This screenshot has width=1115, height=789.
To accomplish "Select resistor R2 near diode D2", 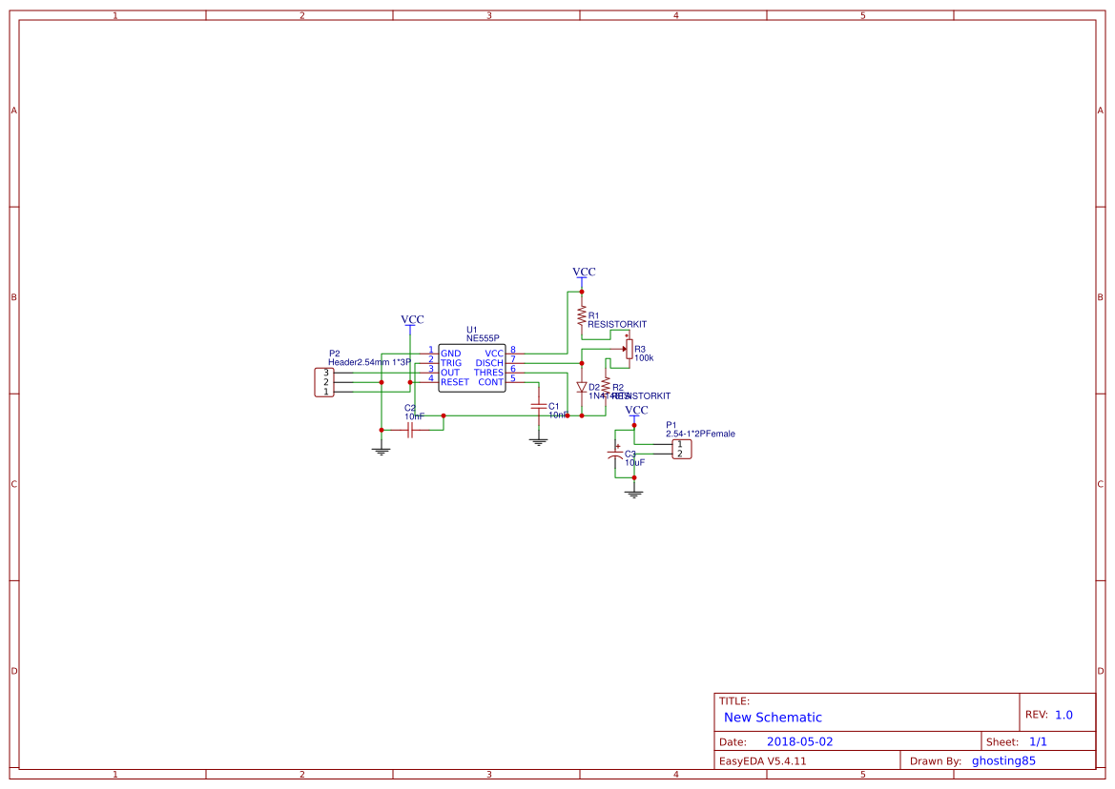I will click(x=607, y=384).
